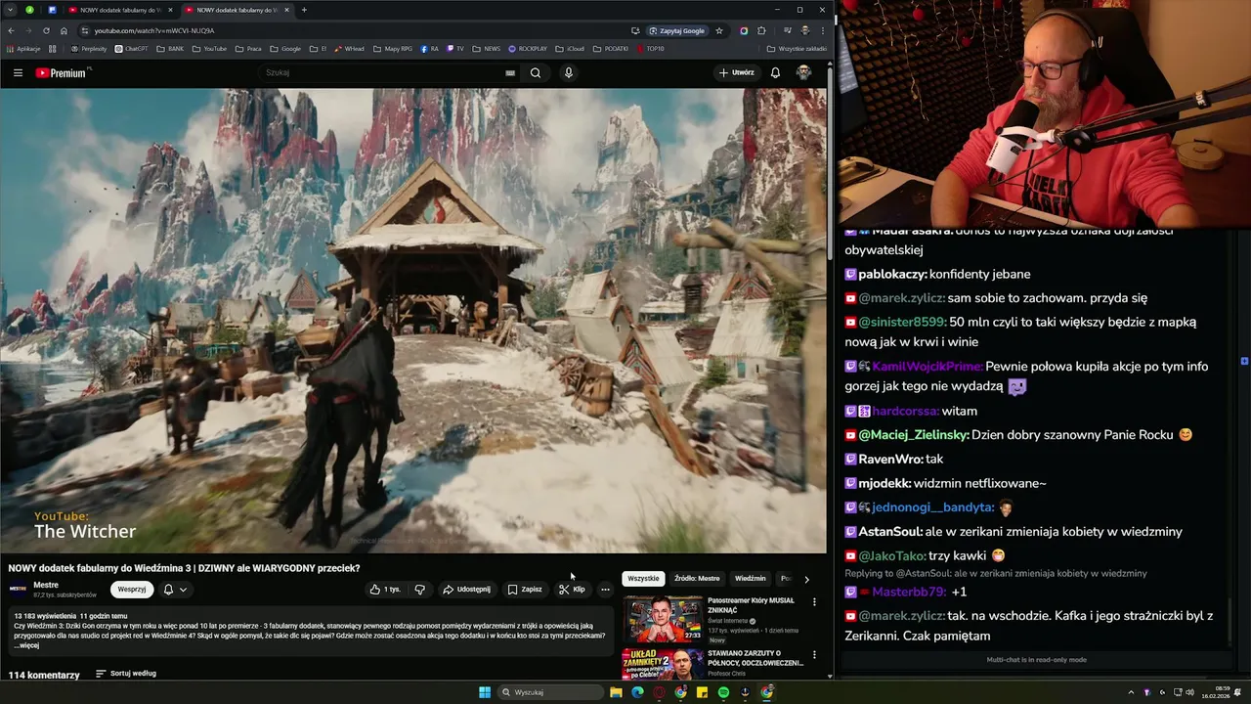Open Mestre channel name link
The width and height of the screenshot is (1251, 704).
[x=46, y=585]
